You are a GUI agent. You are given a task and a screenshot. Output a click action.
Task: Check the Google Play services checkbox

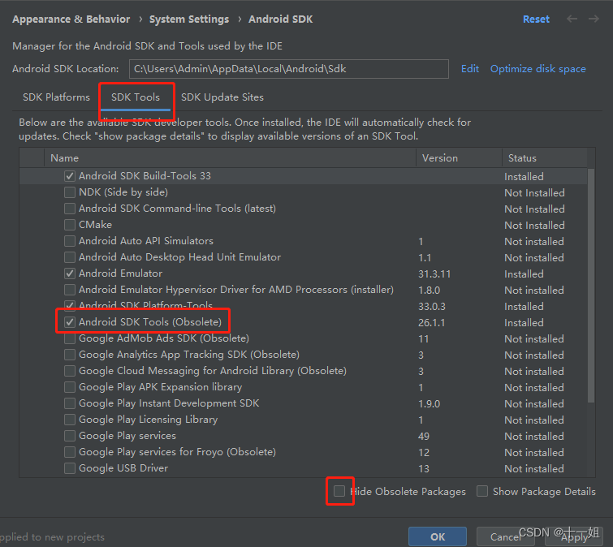[x=70, y=436]
